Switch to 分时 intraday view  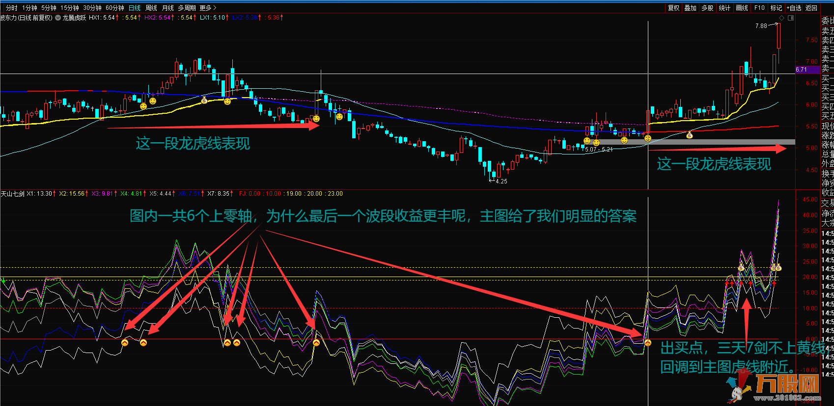(x=11, y=8)
